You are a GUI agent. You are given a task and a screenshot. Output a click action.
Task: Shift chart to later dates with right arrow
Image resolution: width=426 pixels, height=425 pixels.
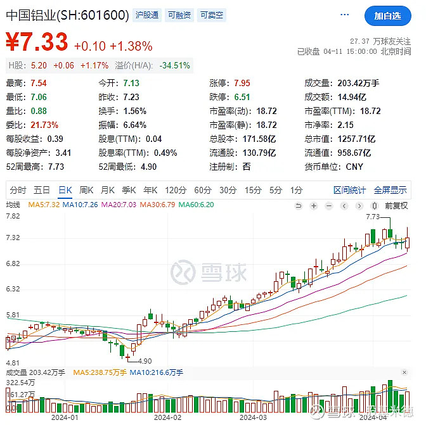click(359, 206)
